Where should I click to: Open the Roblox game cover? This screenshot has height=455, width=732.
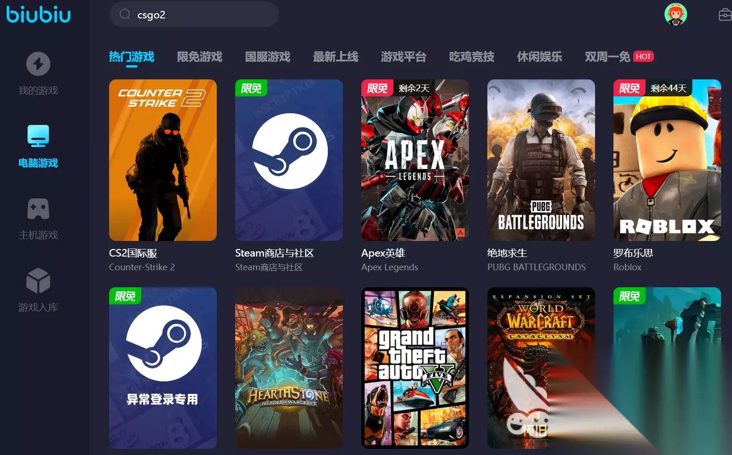[667, 160]
